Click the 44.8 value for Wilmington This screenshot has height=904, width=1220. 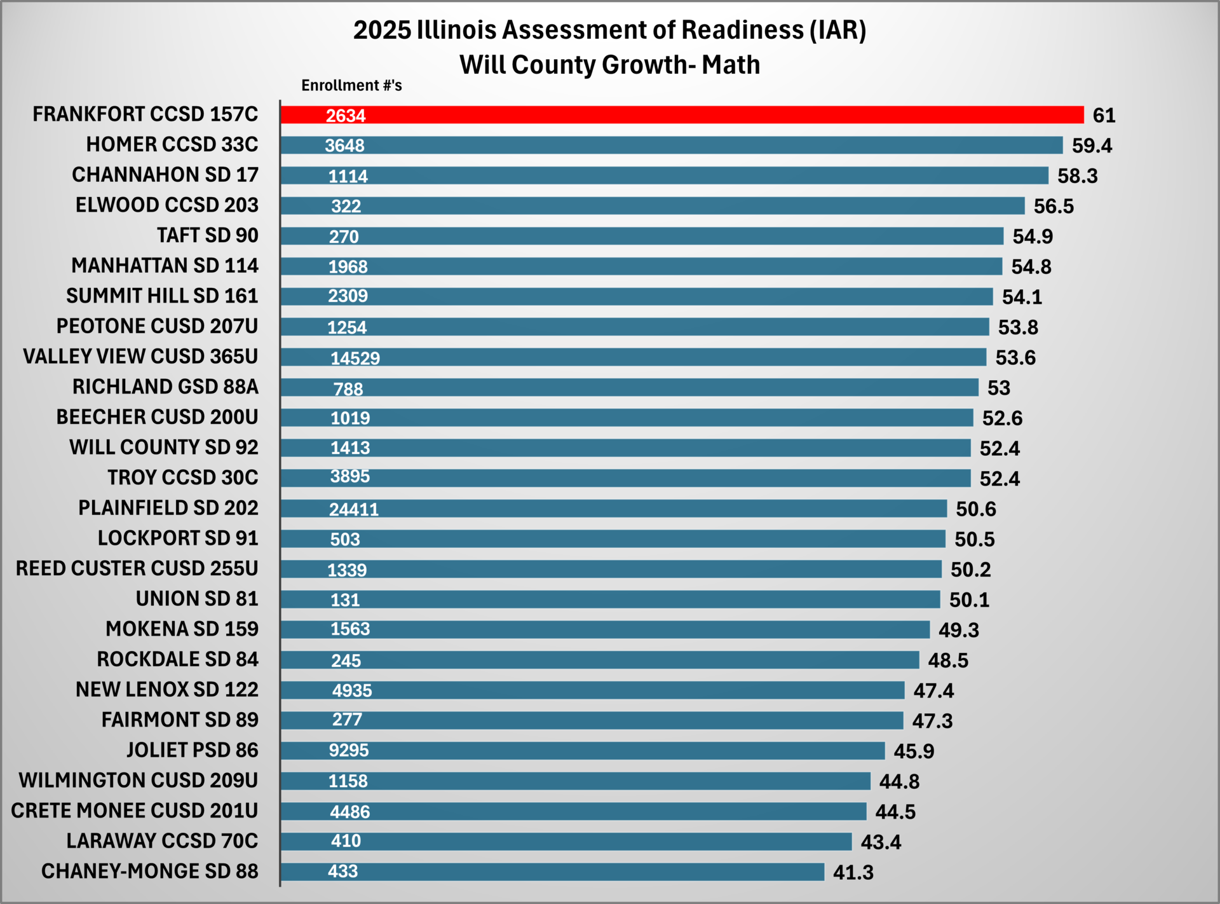pos(900,781)
